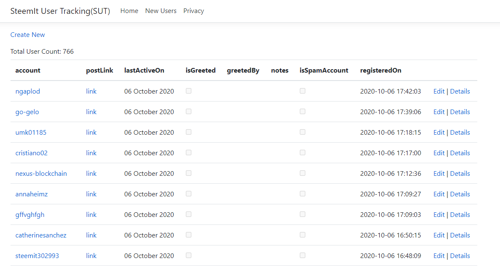Click the Create New link
The width and height of the screenshot is (500, 266).
pos(28,35)
